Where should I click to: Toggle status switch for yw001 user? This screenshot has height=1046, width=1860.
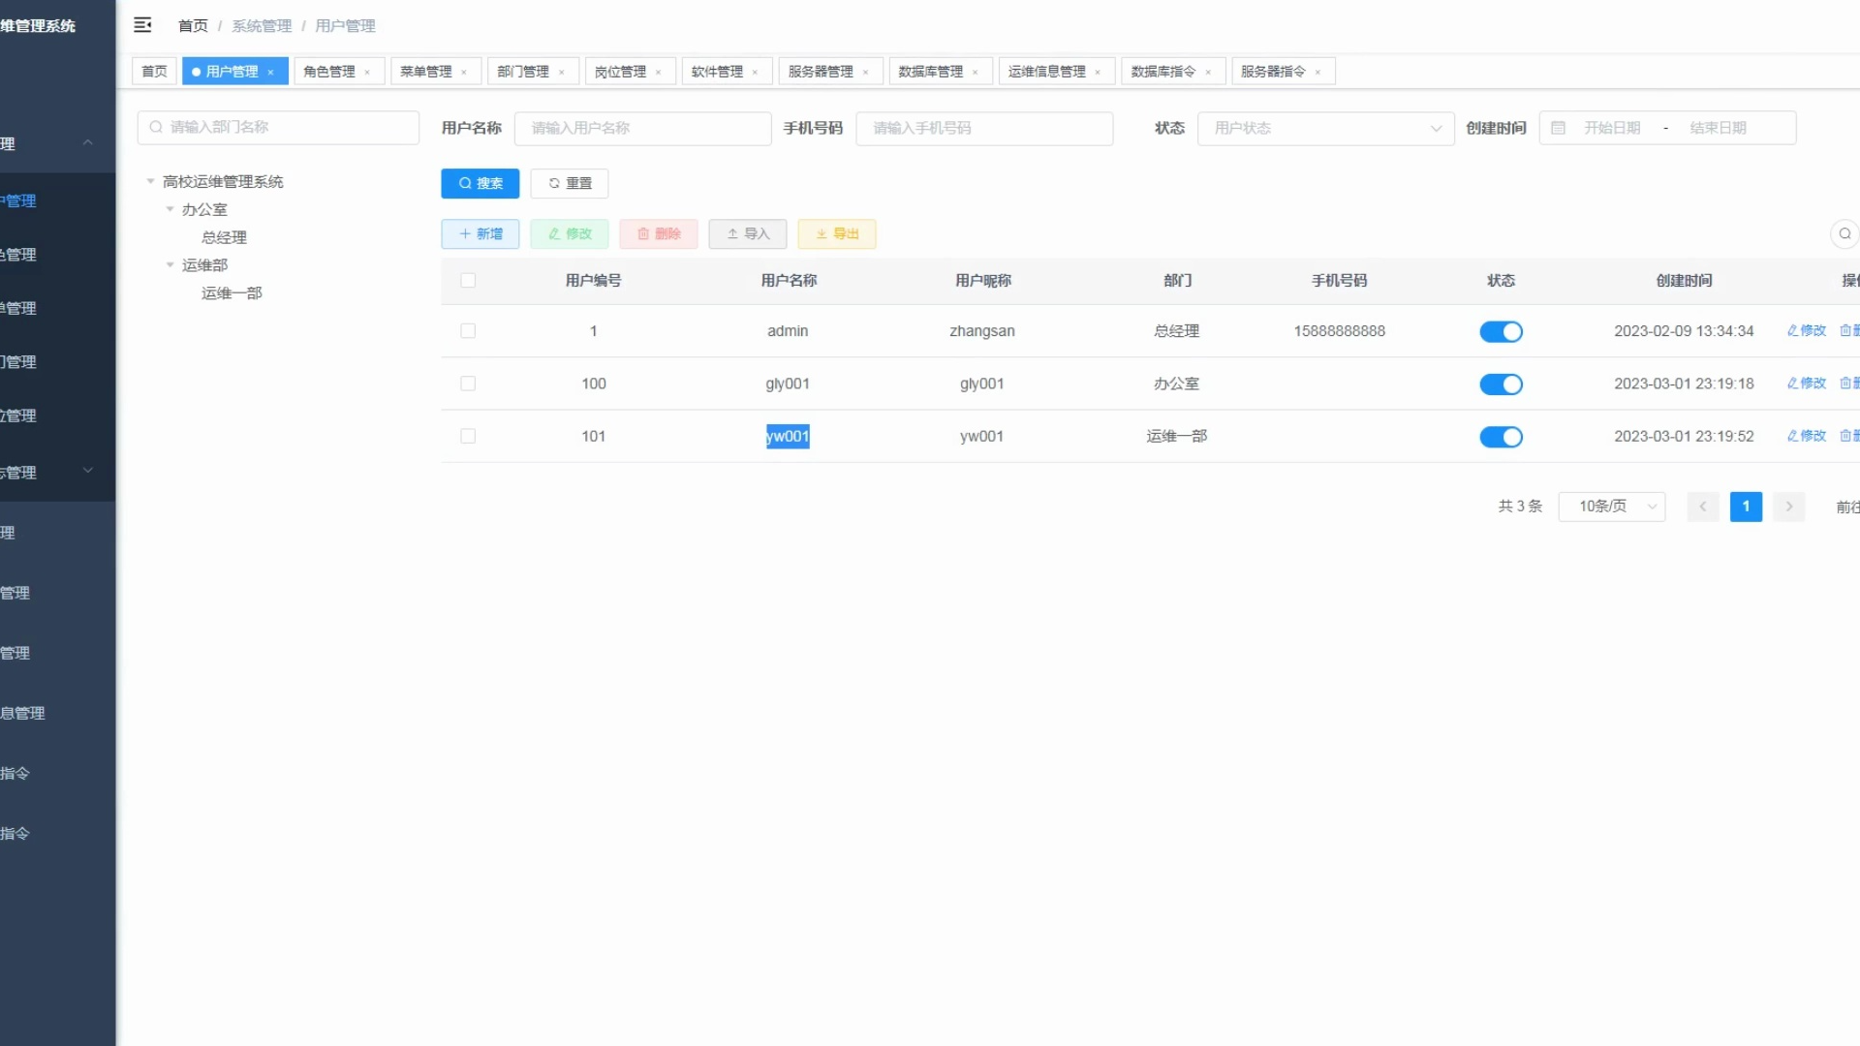pos(1501,437)
